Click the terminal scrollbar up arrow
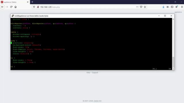 (173, 19)
